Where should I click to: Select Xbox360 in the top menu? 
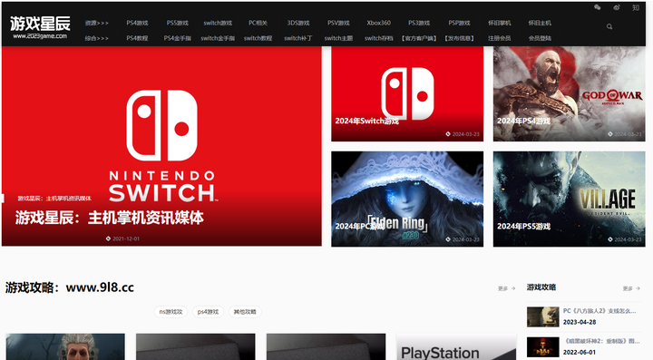tap(378, 23)
